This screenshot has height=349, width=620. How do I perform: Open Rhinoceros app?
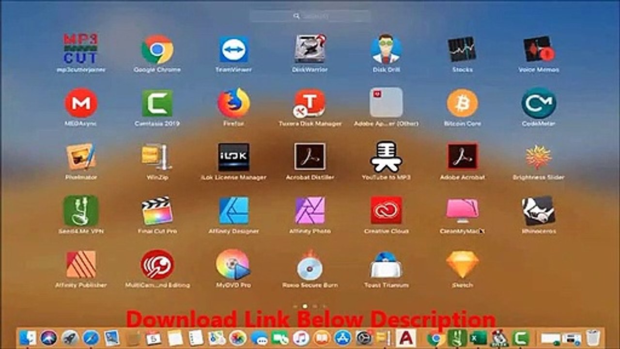[x=539, y=210]
